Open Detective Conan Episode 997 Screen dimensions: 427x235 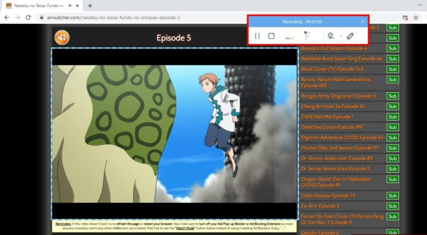click(332, 127)
